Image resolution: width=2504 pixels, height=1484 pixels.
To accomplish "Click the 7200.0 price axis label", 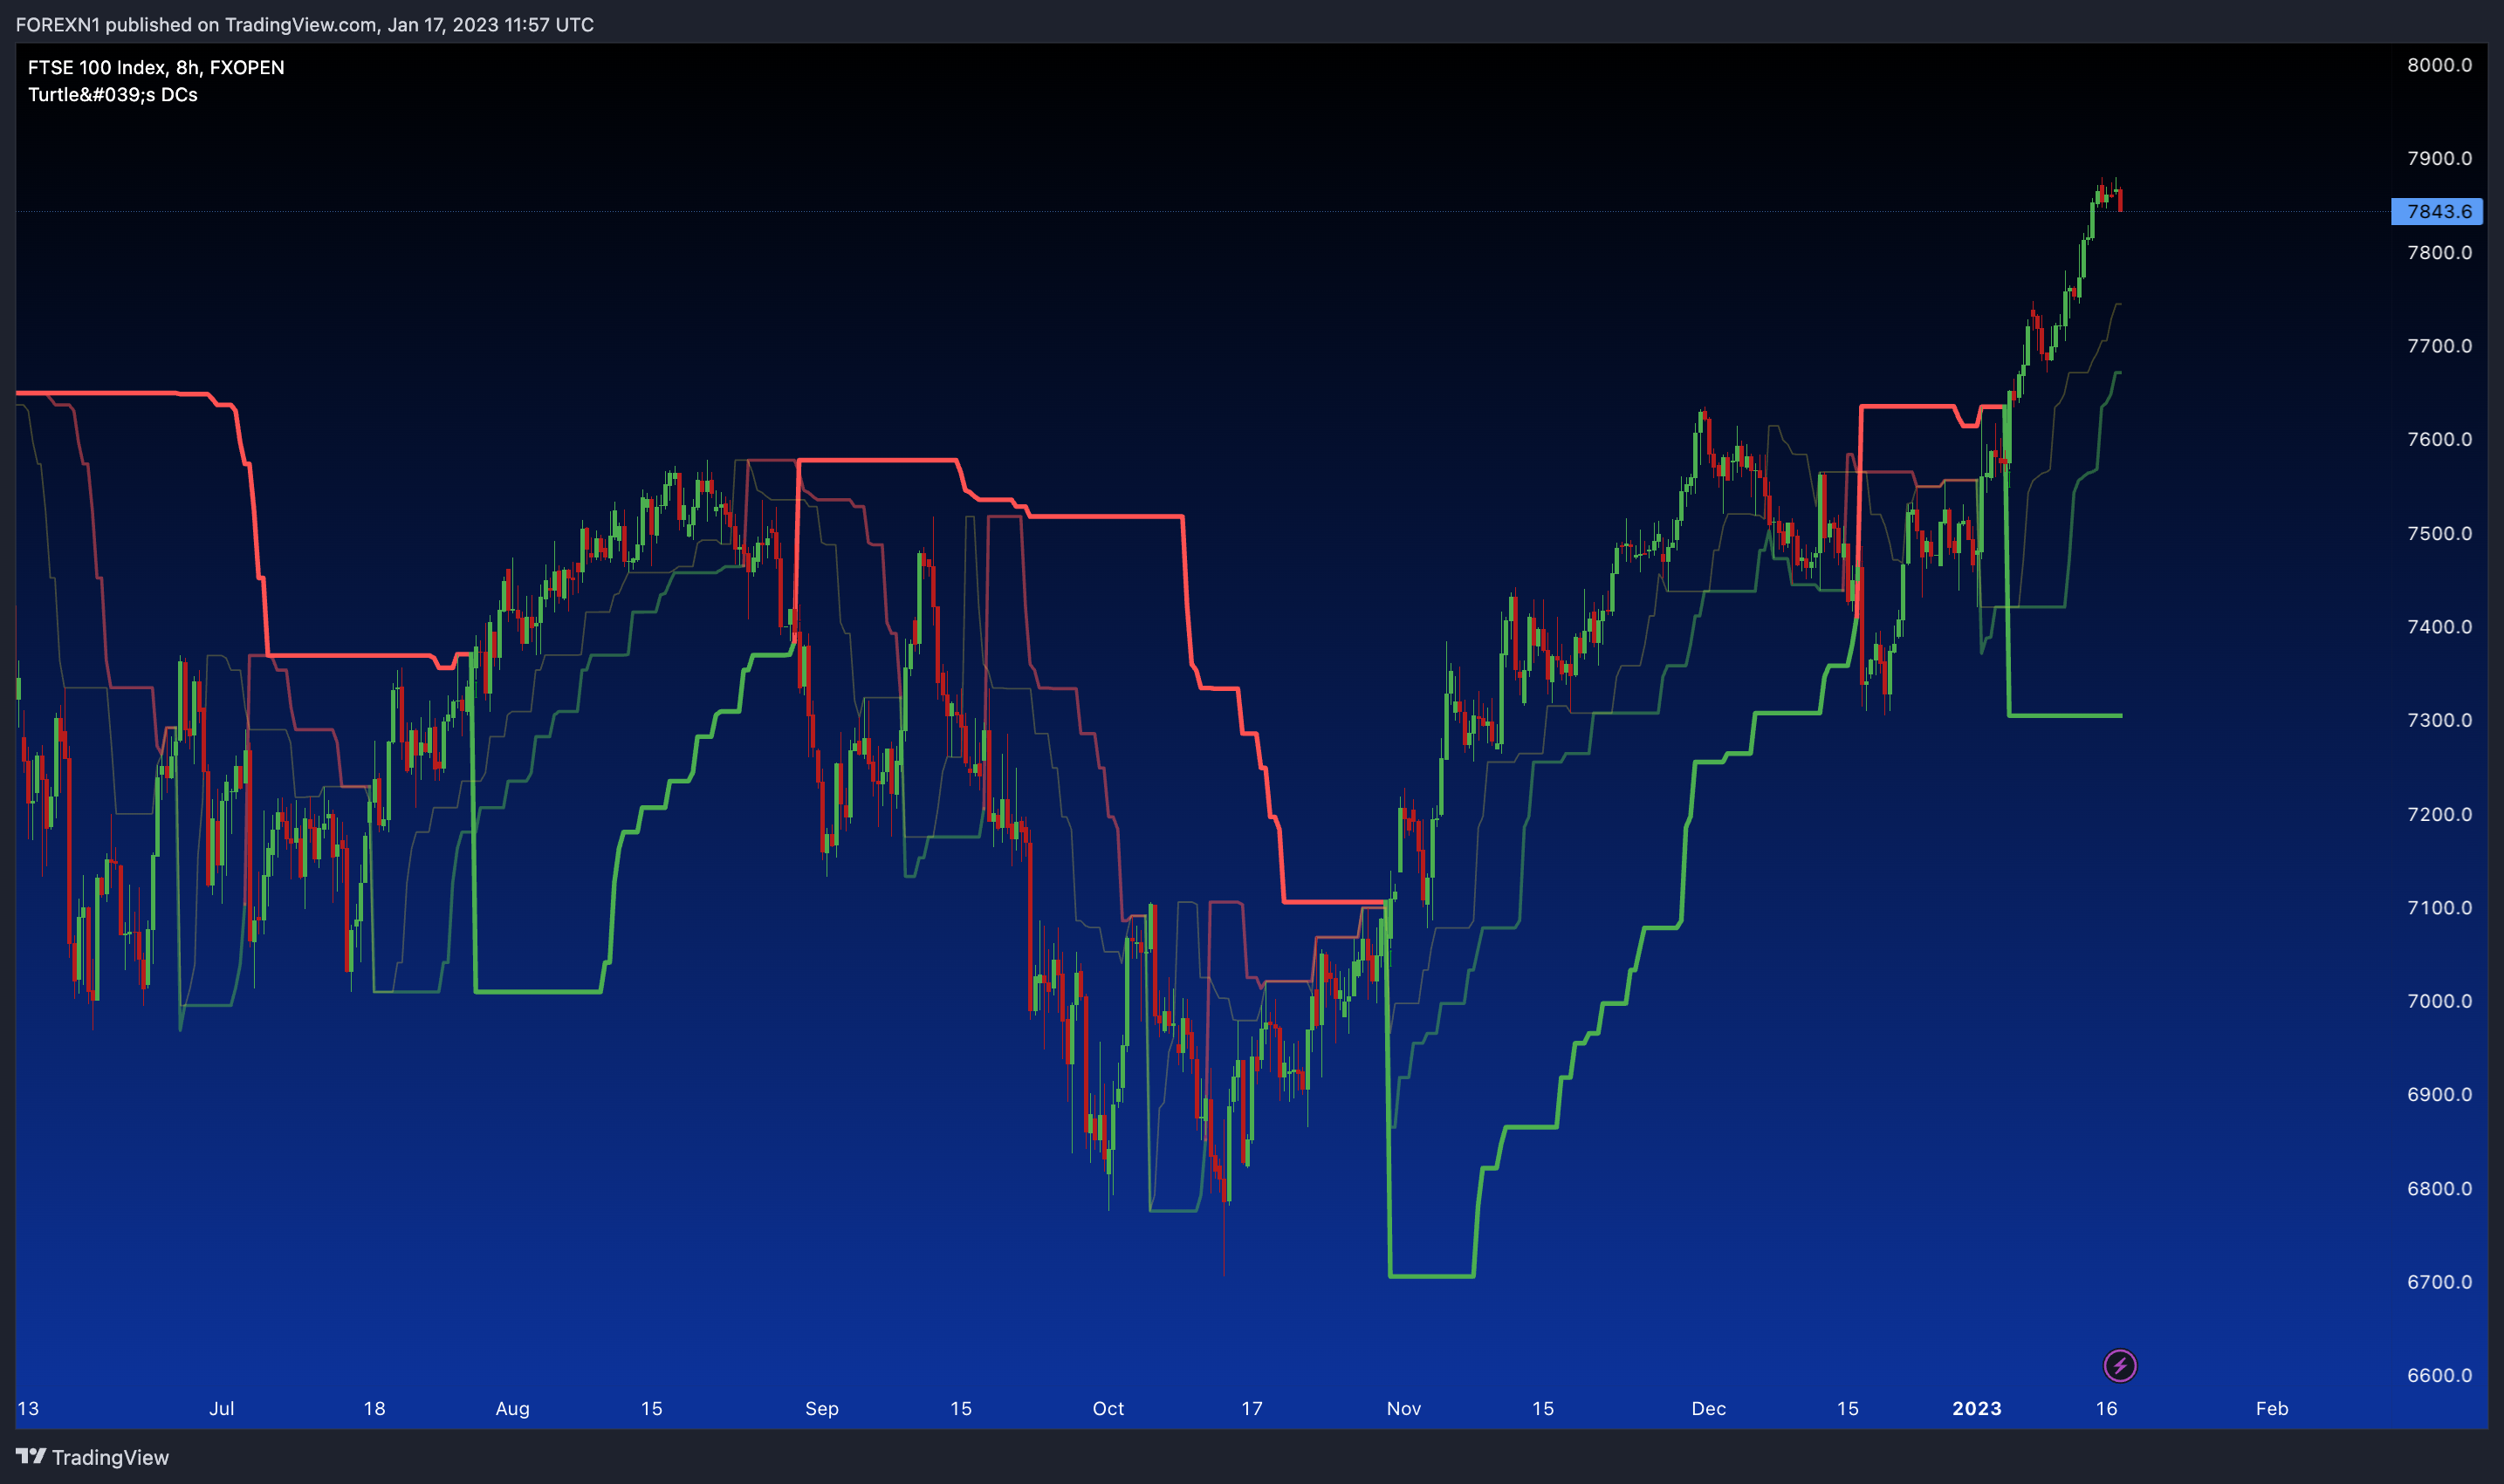I will [2439, 814].
